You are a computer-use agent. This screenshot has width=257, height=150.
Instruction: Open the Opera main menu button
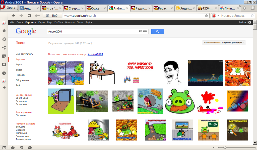9,8
